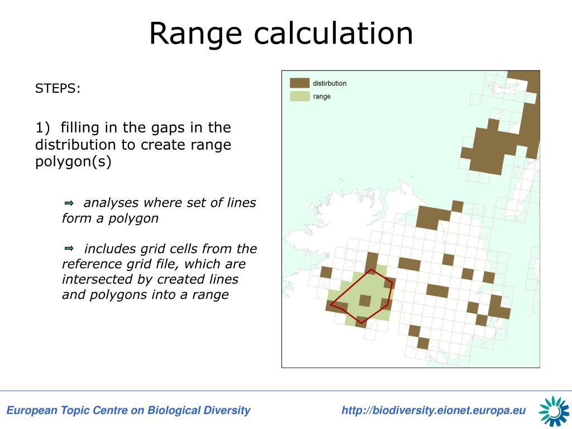Click the brown distribution legend swatch
This screenshot has width=572, height=429.
pyautogui.click(x=299, y=83)
